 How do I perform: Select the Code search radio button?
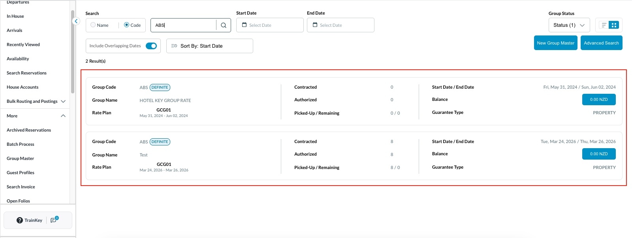pos(126,25)
